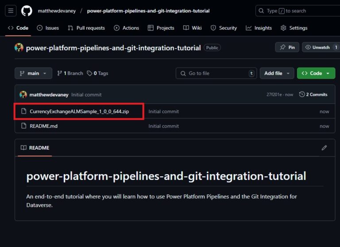This screenshot has height=247, width=340.
Task: View the 1 Branch link
Action: tap(70, 73)
